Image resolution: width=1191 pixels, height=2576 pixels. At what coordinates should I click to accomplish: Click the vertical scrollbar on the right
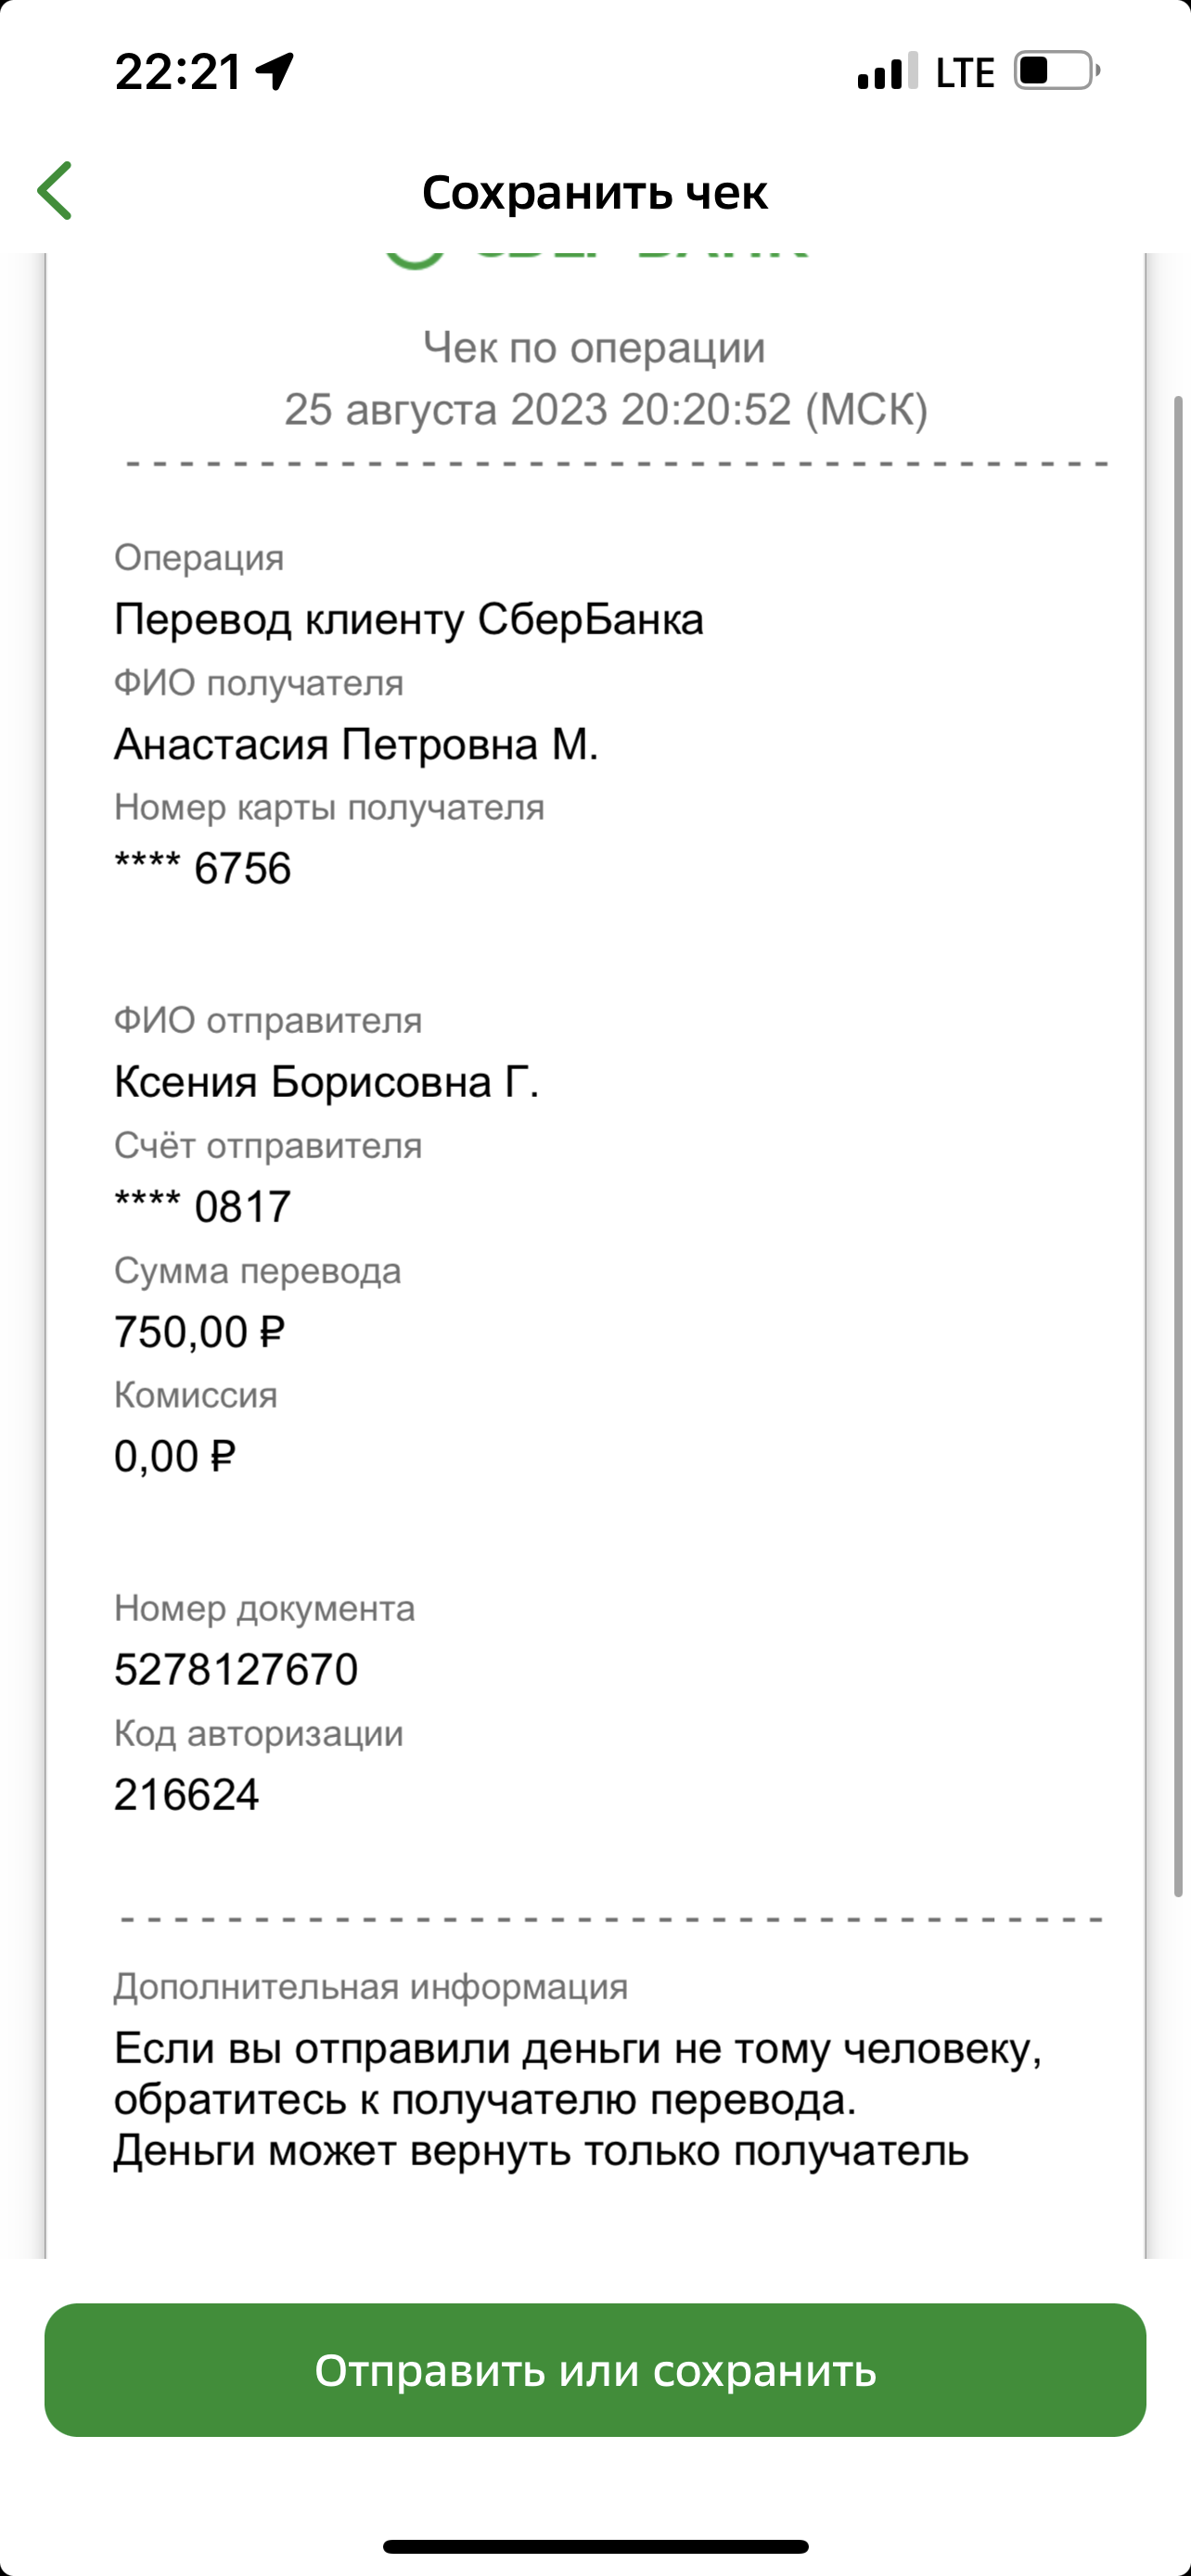point(1178,1146)
